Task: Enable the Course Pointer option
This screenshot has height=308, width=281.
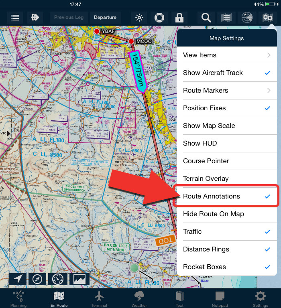Action: coord(227,161)
